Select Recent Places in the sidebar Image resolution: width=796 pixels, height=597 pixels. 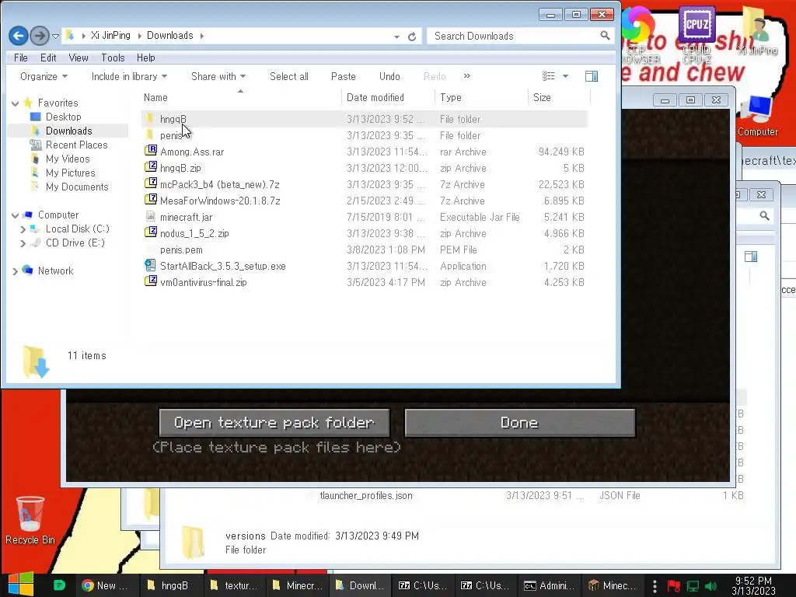point(76,145)
